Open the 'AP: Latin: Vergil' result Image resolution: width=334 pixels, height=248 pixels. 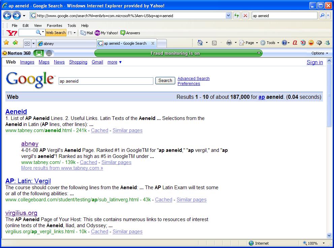coord(28,181)
